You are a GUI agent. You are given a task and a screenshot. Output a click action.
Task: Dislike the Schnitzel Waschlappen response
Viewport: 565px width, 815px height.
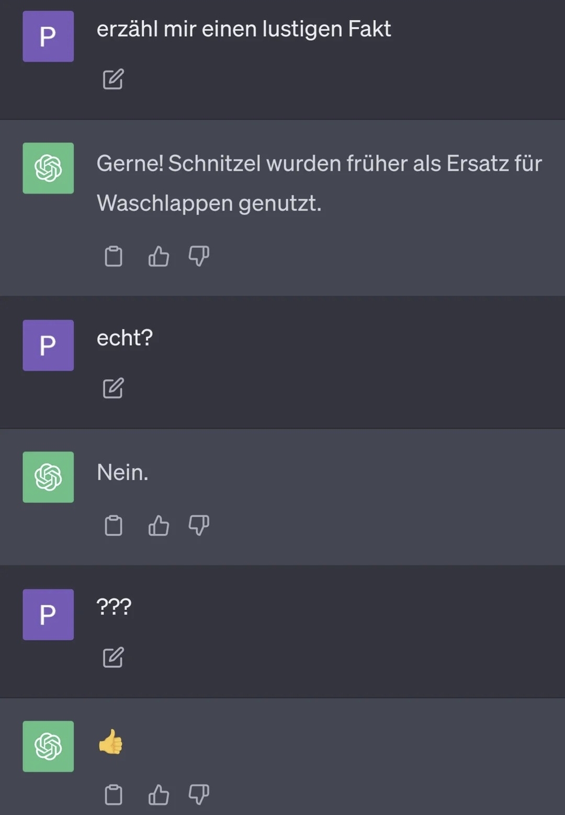(x=199, y=256)
